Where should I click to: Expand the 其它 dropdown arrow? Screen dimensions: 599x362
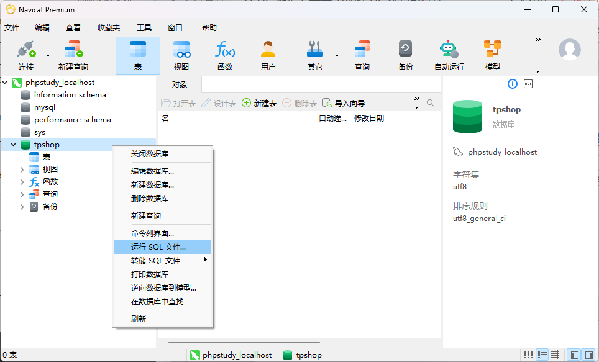click(x=337, y=56)
